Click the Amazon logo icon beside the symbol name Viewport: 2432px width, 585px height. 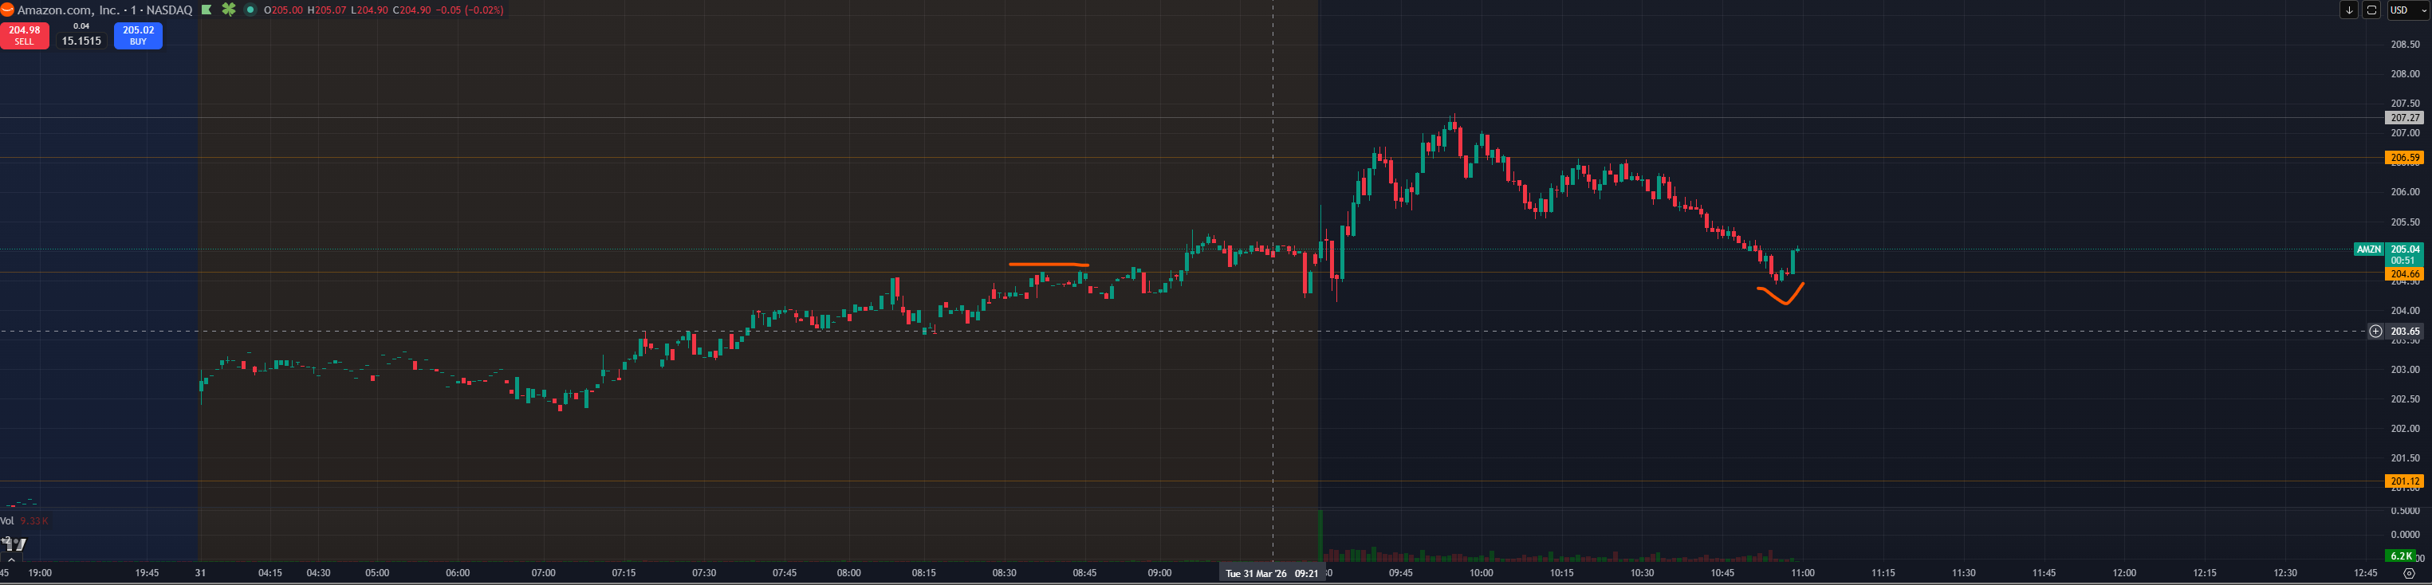[6, 10]
